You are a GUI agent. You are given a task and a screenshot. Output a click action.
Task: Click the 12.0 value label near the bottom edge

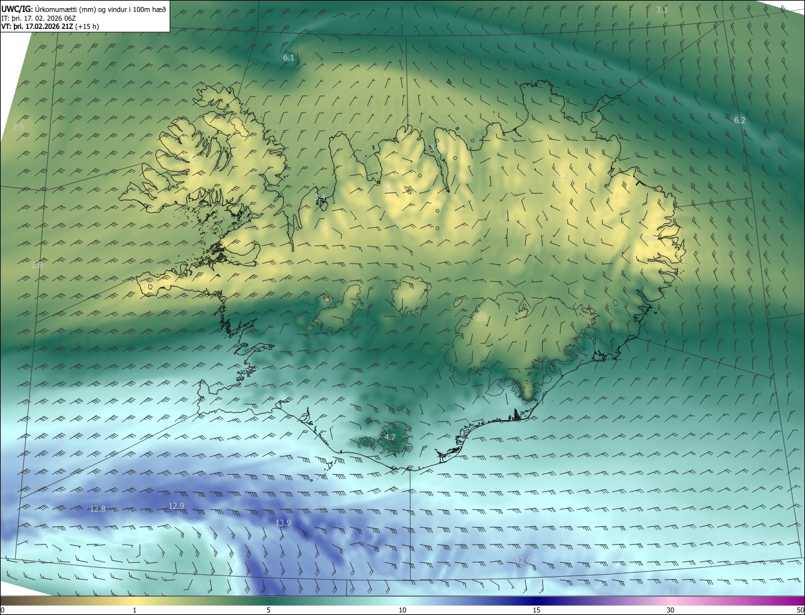(x=523, y=560)
